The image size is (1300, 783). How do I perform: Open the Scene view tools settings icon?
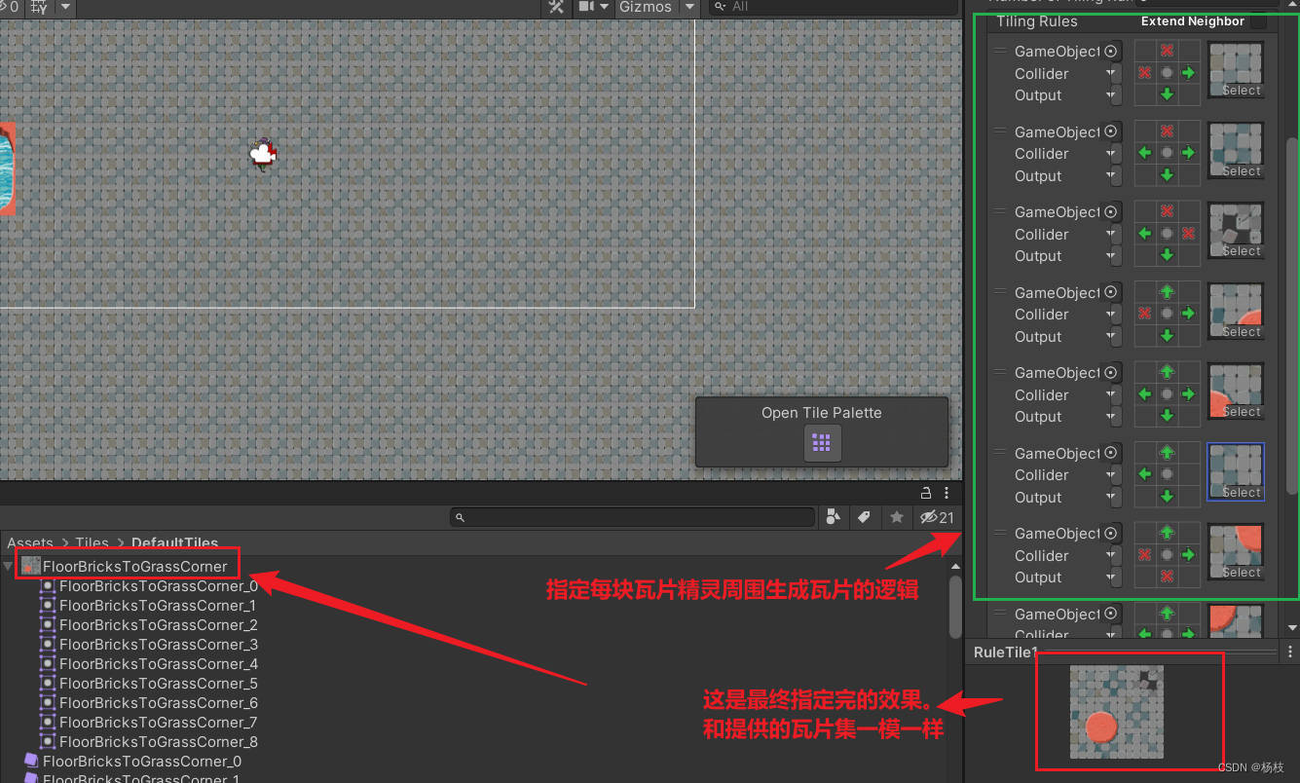tap(556, 7)
